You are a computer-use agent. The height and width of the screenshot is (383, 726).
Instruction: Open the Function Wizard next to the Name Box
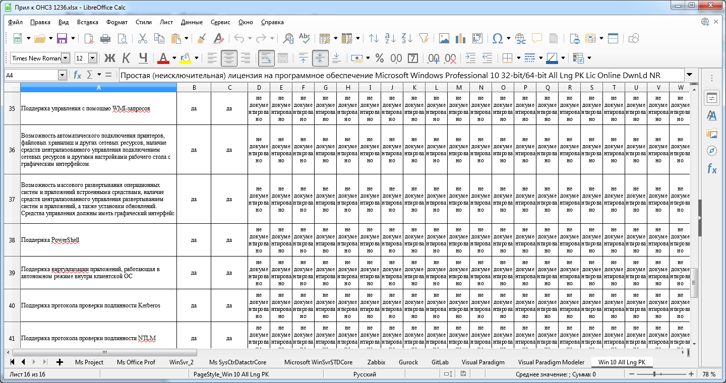click(77, 75)
